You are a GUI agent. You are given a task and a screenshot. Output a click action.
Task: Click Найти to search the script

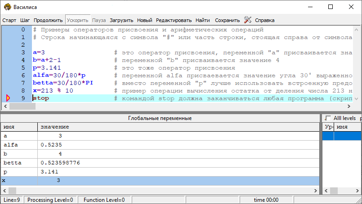[202, 20]
